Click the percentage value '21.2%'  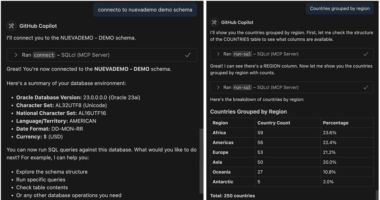(329, 152)
